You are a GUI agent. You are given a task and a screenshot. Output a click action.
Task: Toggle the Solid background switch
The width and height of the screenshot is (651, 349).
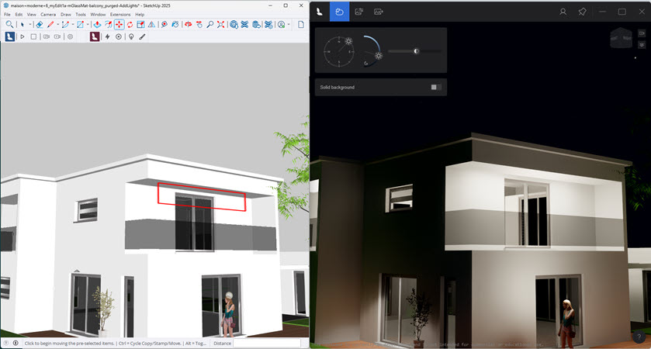(x=436, y=87)
